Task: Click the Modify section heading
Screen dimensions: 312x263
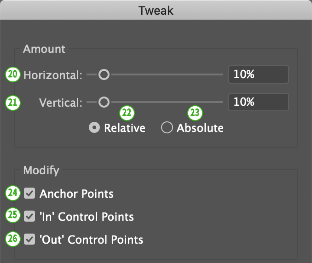Action: coord(41,171)
